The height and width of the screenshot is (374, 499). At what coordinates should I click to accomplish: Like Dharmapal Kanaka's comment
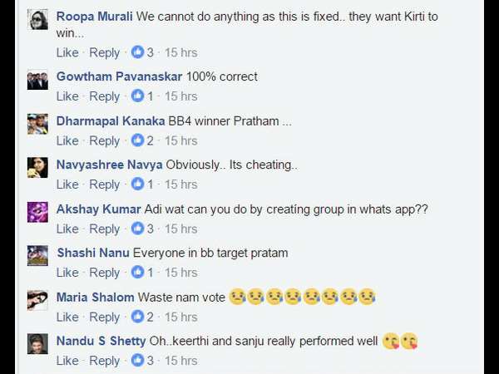(67, 140)
